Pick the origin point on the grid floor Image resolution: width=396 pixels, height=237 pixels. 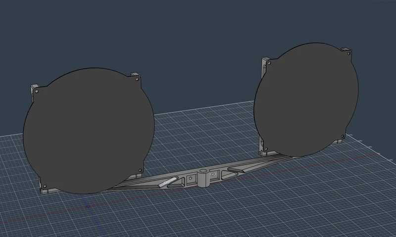tap(88, 207)
